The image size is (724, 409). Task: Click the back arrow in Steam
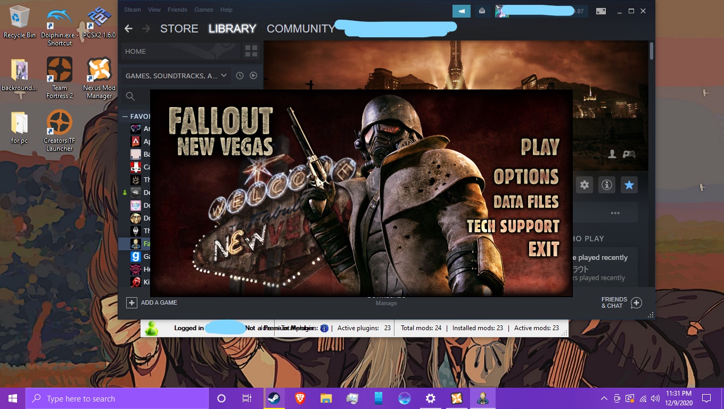(x=128, y=28)
